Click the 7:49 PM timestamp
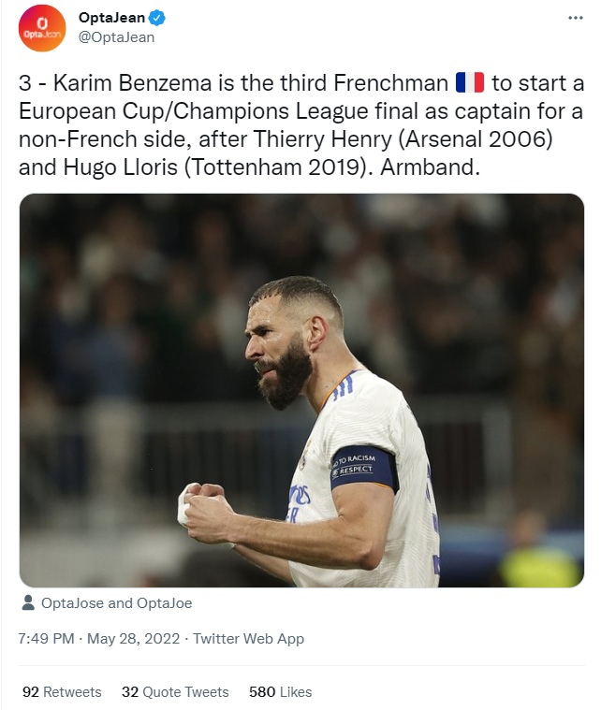Viewport: 601px width, 710px height. pos(46,639)
